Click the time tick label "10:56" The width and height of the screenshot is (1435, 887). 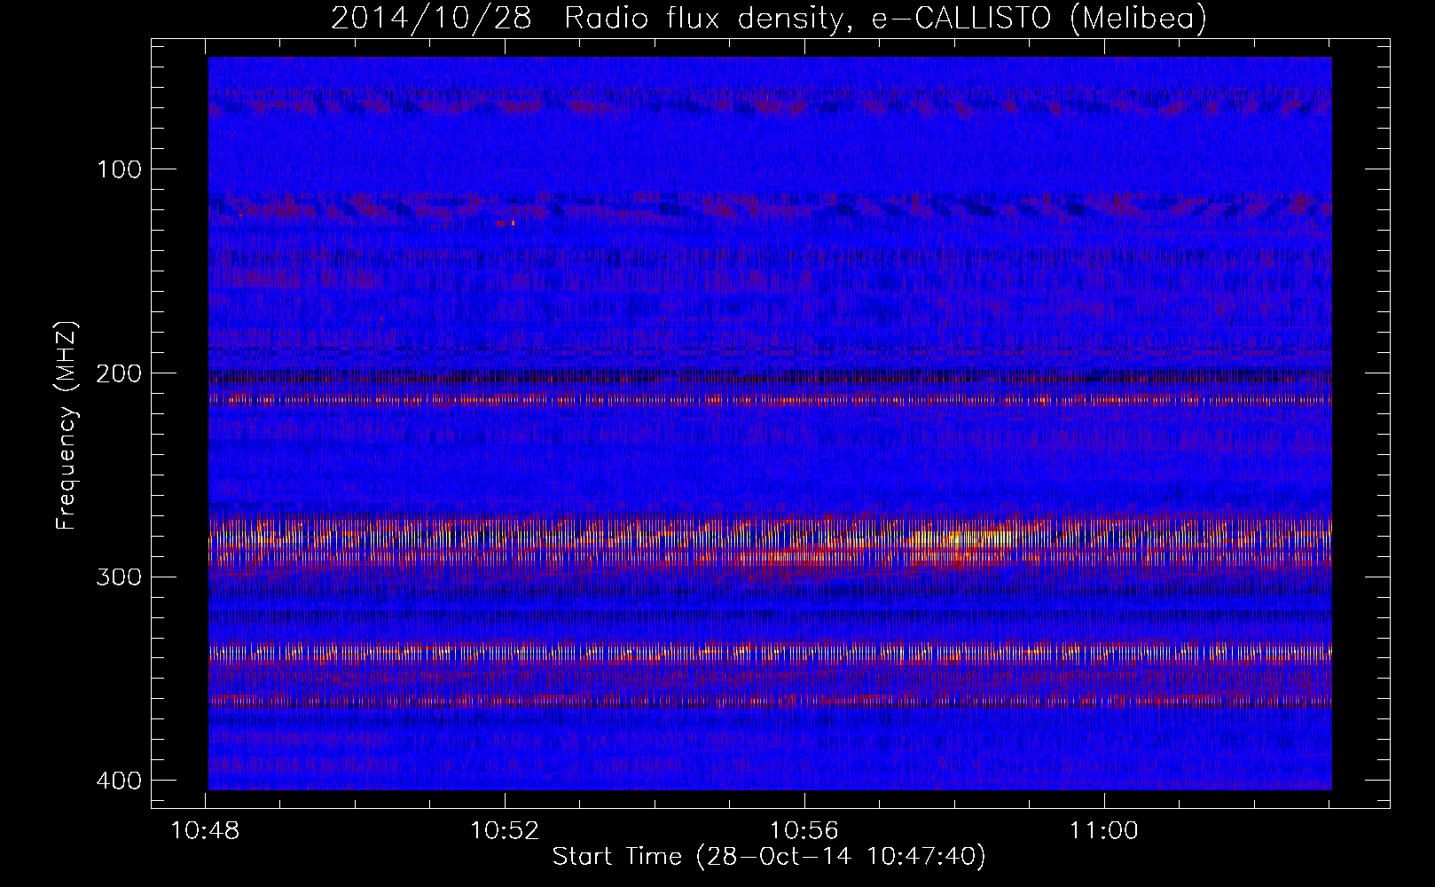pos(804,830)
